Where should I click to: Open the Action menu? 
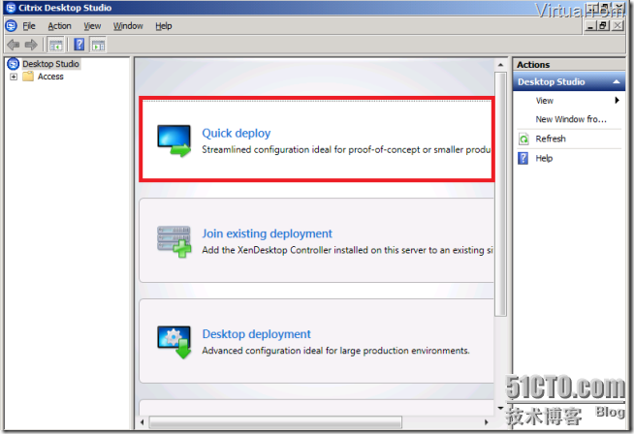point(59,26)
